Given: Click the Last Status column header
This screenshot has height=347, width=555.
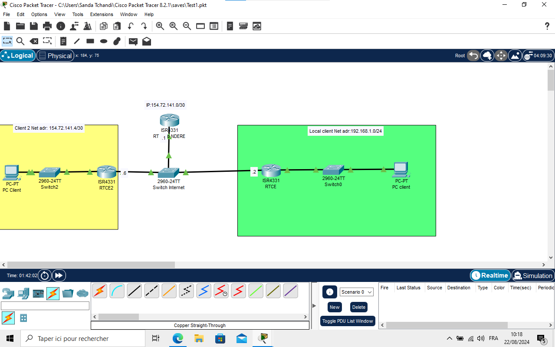Looking at the screenshot, I should 408,288.
